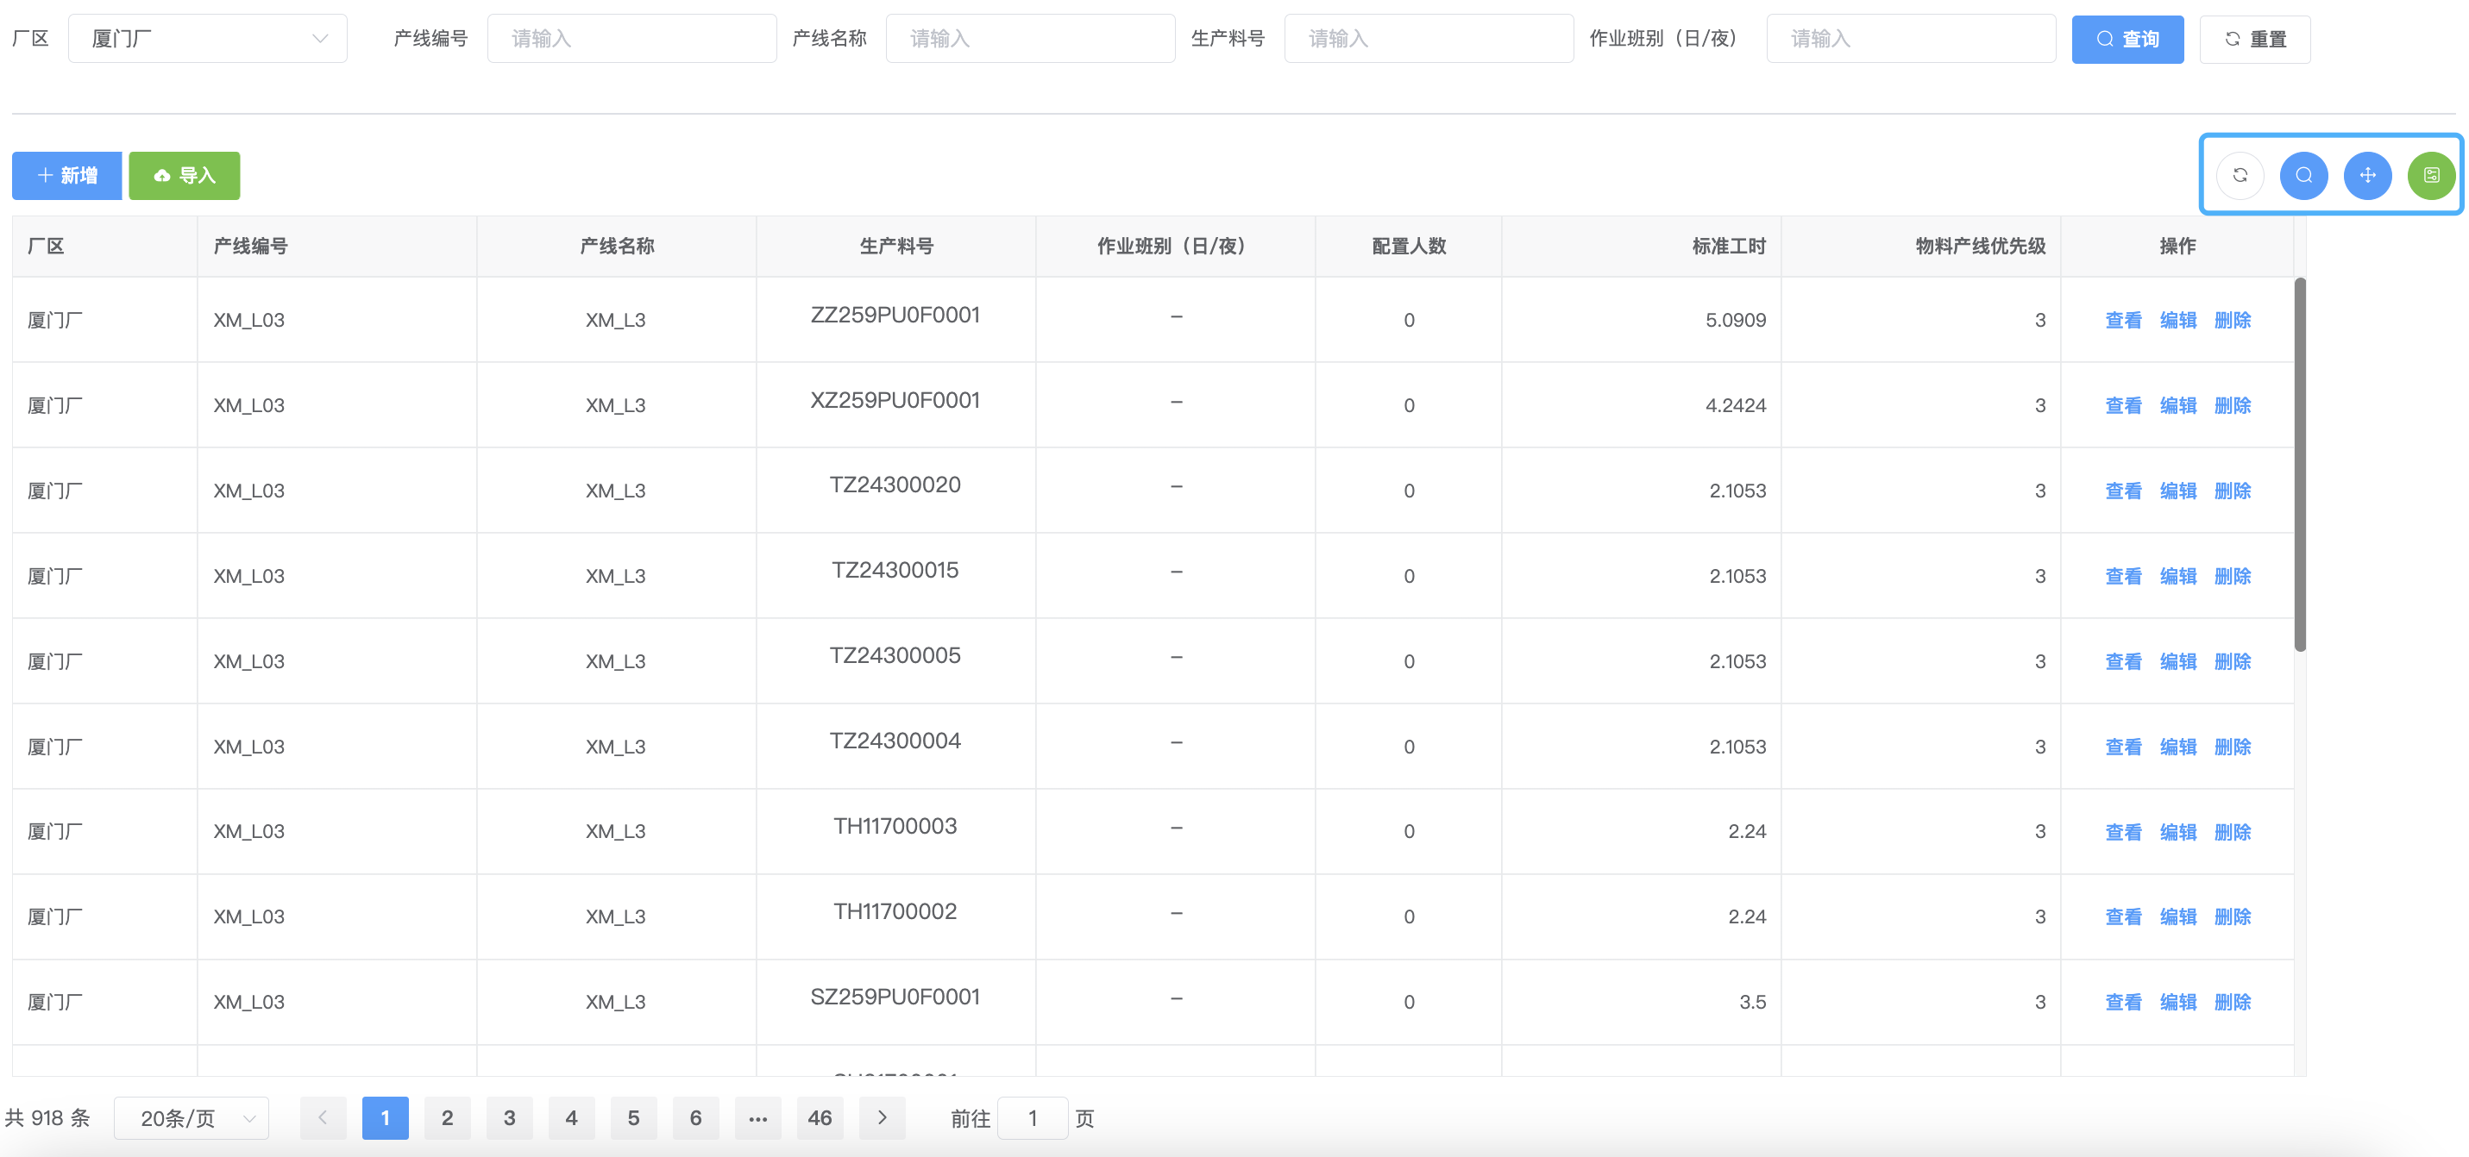Go to next page with right chevron
Image resolution: width=2469 pixels, height=1157 pixels.
click(x=882, y=1117)
